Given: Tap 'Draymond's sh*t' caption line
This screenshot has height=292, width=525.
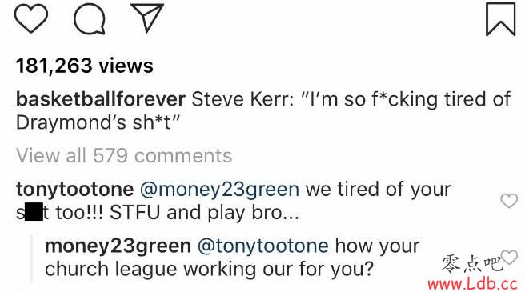Looking at the screenshot, I should [98, 122].
